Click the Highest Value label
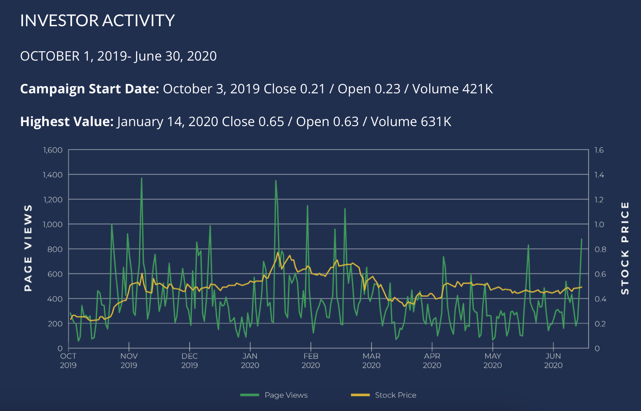This screenshot has height=411, width=641. tap(67, 122)
